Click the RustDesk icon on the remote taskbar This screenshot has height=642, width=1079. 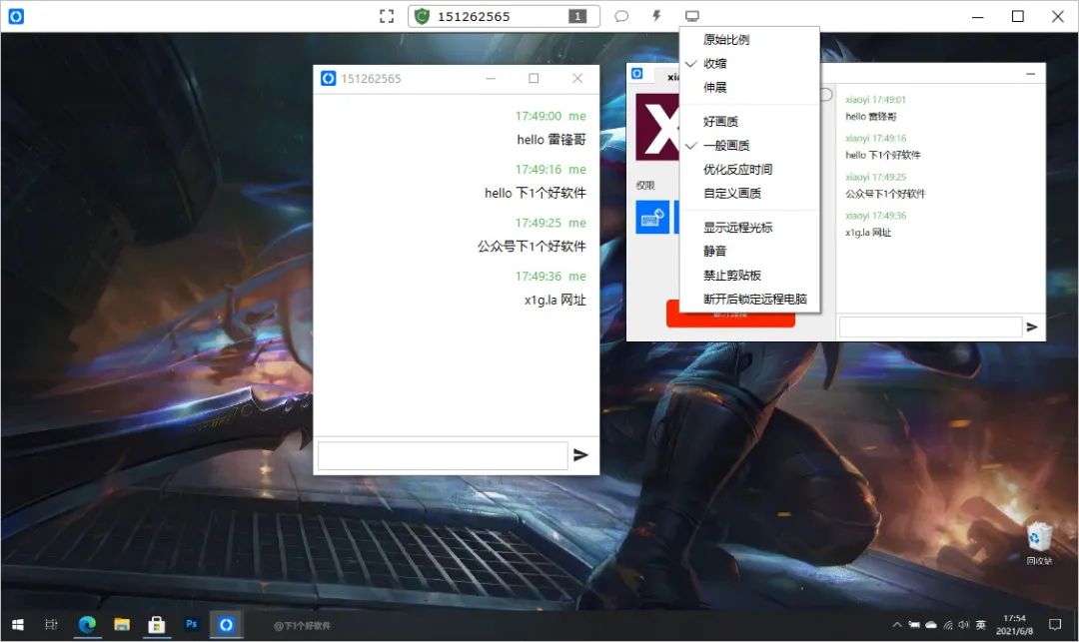pos(227,624)
